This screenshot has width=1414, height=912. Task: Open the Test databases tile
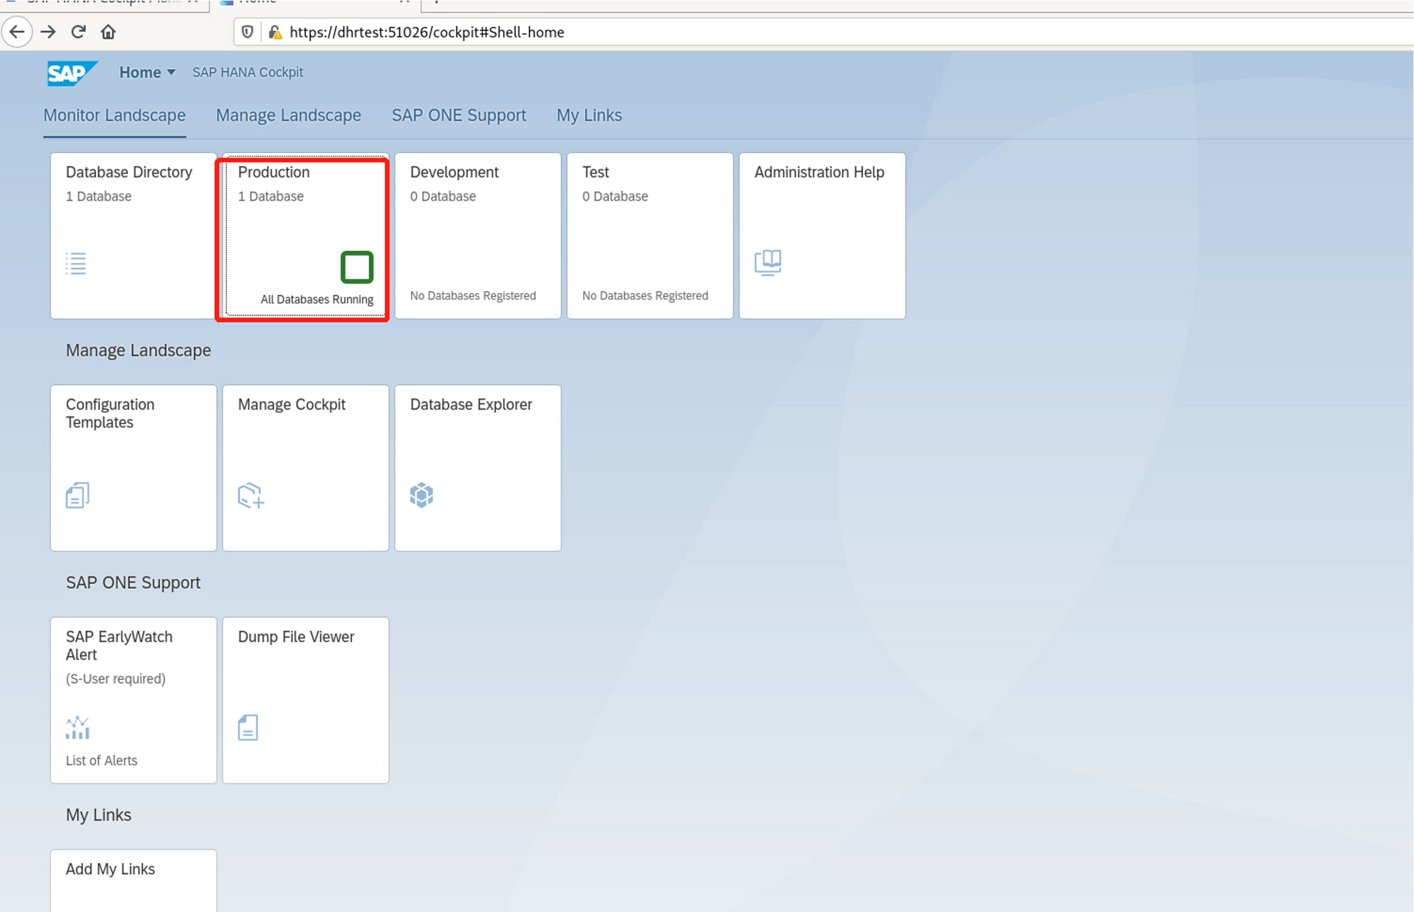[x=649, y=235]
